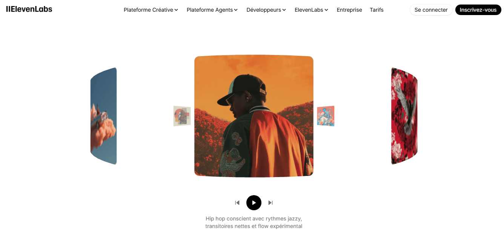Click the hip hop track description text

coord(254,222)
